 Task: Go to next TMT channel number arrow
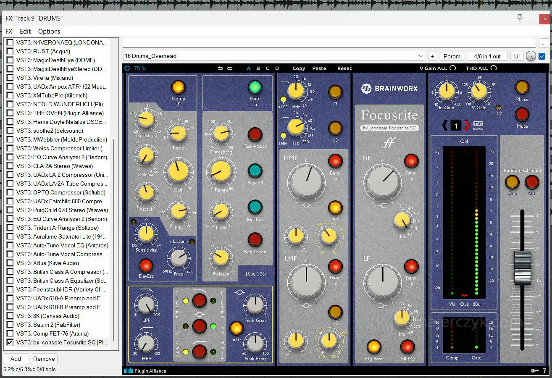point(467,125)
